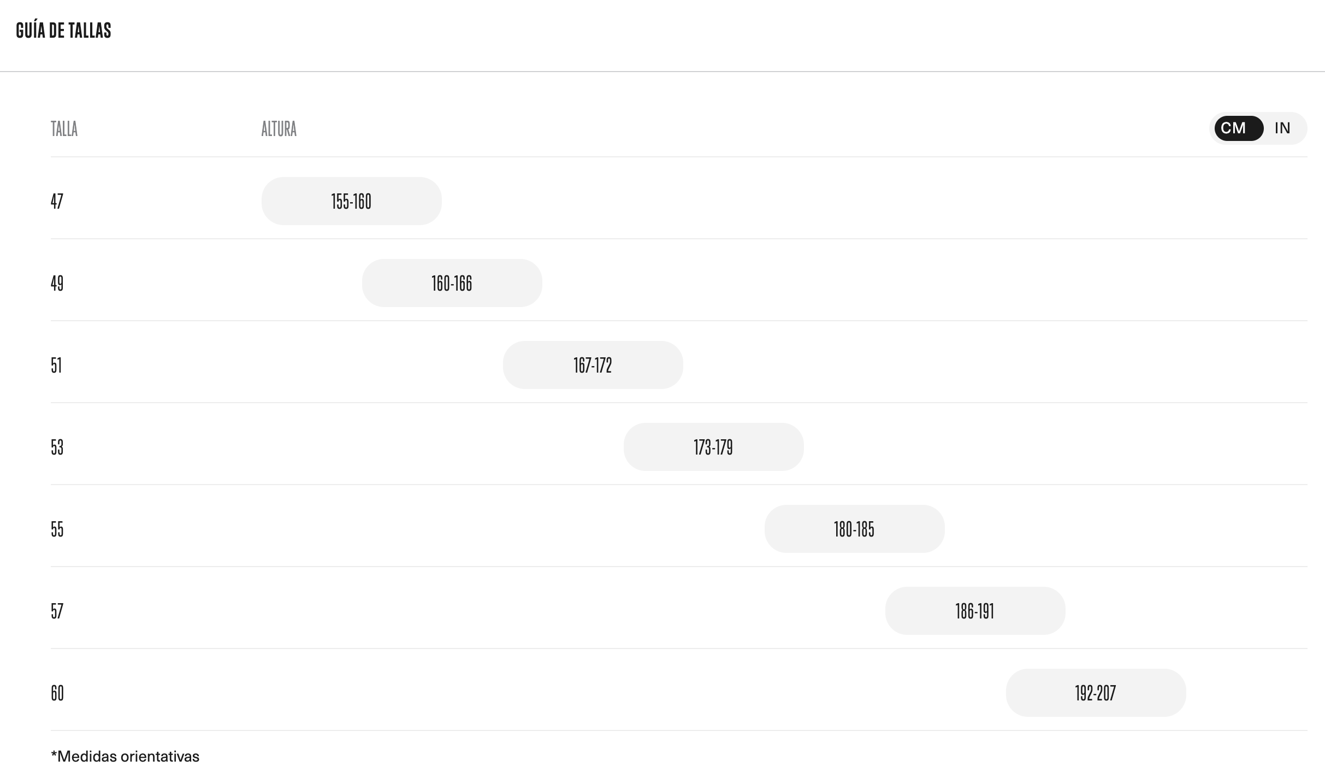Viewport: 1325px width, 778px height.
Task: Click the Medidas orientativas footnote
Action: pyautogui.click(x=125, y=757)
